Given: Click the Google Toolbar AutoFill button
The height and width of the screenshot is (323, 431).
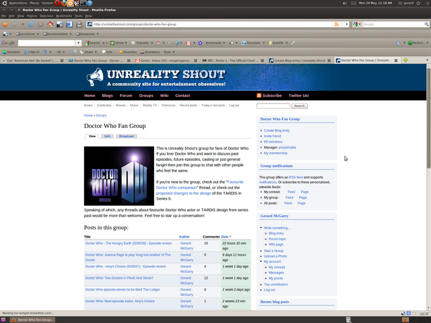Looking at the screenshot, I should pos(275,43).
